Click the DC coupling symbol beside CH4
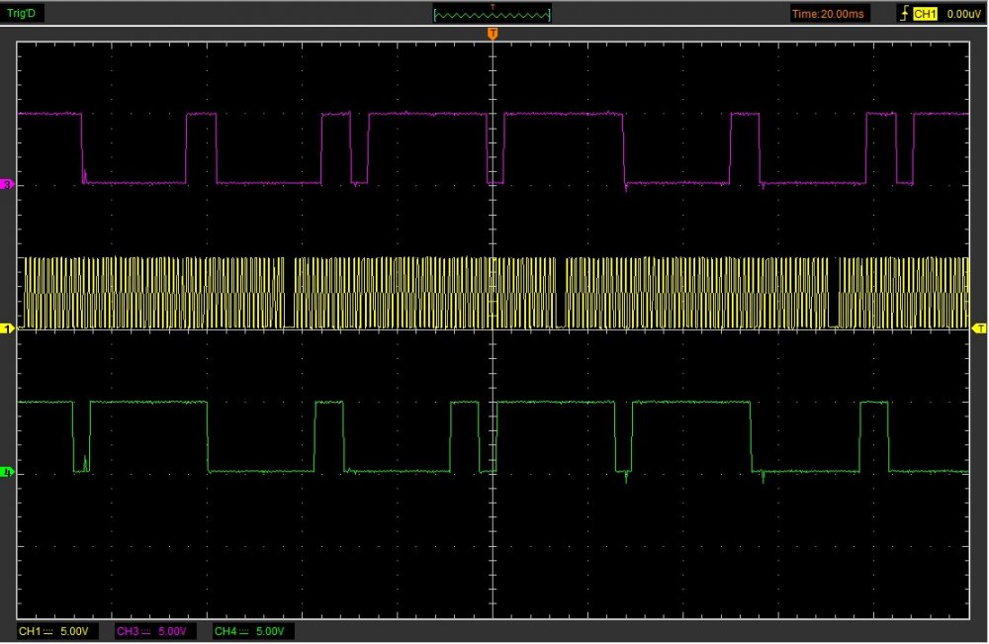 (x=243, y=631)
